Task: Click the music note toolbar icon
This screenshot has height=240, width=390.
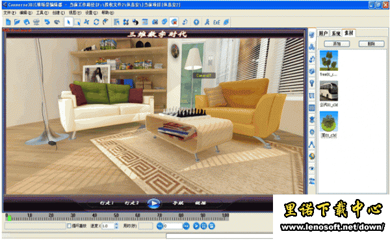Action: tap(185, 22)
